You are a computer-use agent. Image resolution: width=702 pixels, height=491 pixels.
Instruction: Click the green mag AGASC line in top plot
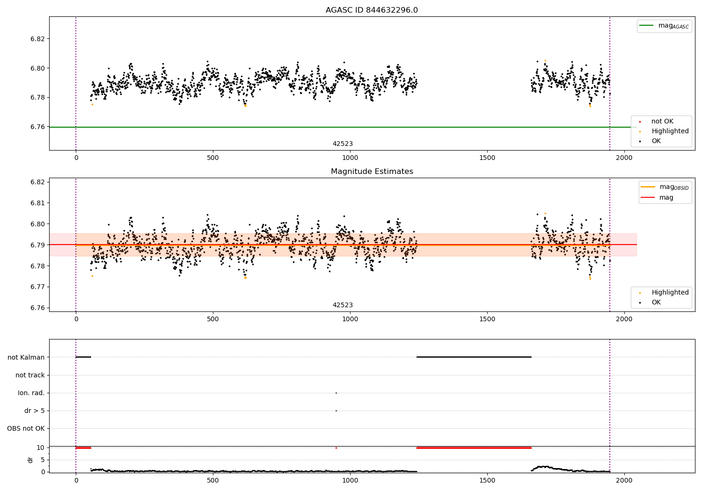[x=343, y=127]
